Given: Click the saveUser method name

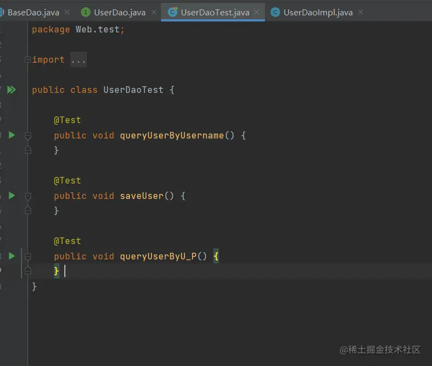Looking at the screenshot, I should click(142, 196).
